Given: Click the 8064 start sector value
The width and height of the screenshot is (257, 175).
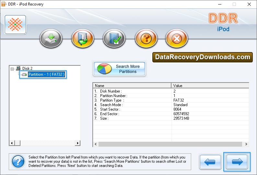Looking at the screenshot, I should [x=177, y=109].
